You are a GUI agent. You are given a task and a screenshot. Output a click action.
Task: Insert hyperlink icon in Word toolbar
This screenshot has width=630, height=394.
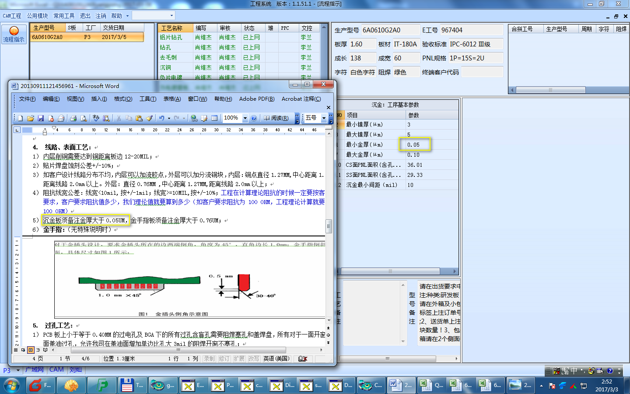(x=194, y=118)
